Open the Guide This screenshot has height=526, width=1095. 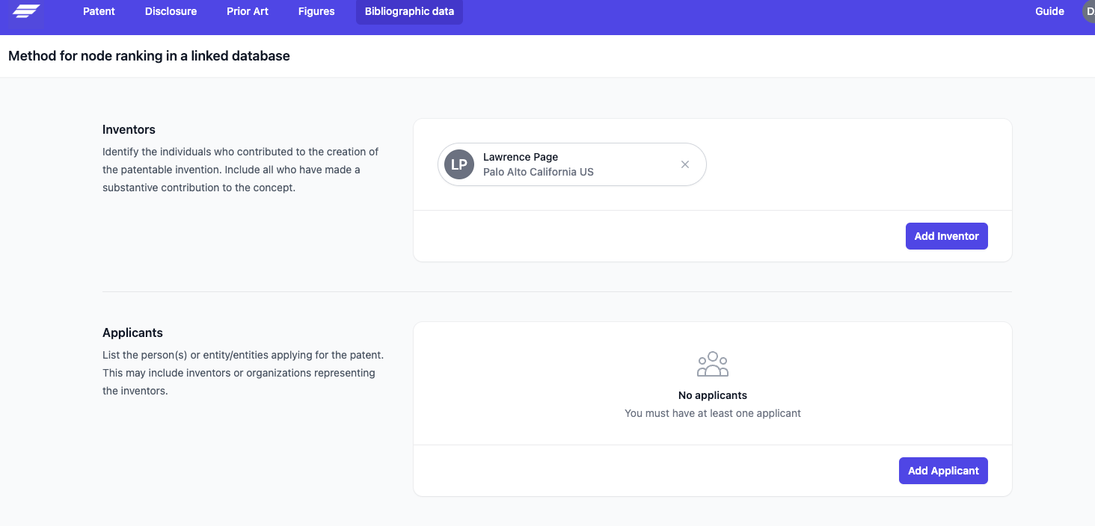click(x=1049, y=11)
